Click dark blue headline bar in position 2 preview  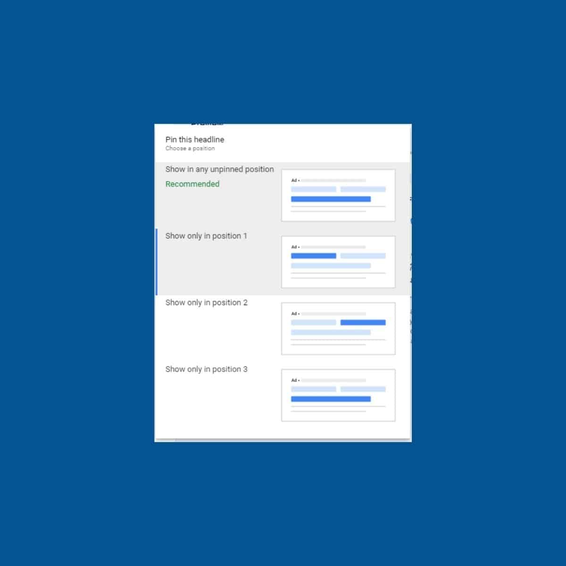(x=363, y=323)
